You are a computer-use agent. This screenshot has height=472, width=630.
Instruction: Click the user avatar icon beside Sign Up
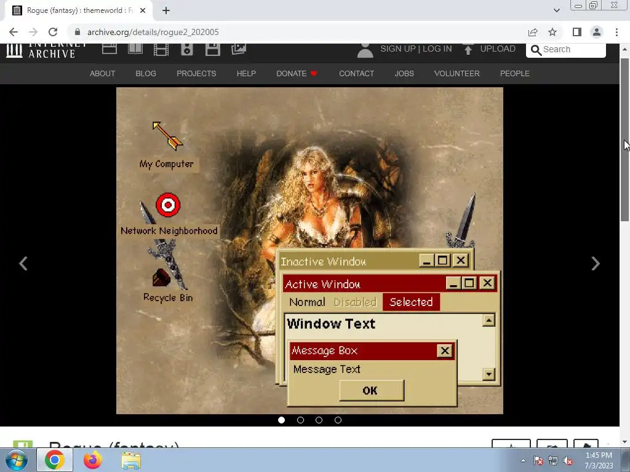click(x=365, y=50)
